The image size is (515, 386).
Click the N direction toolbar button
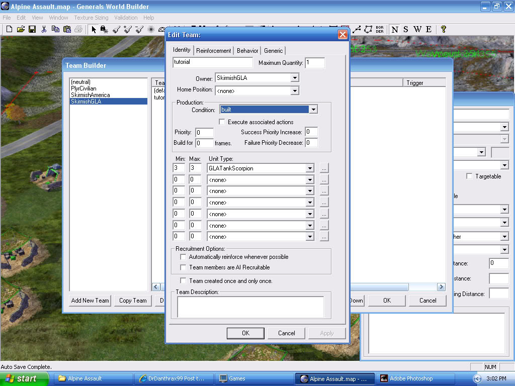click(x=395, y=30)
